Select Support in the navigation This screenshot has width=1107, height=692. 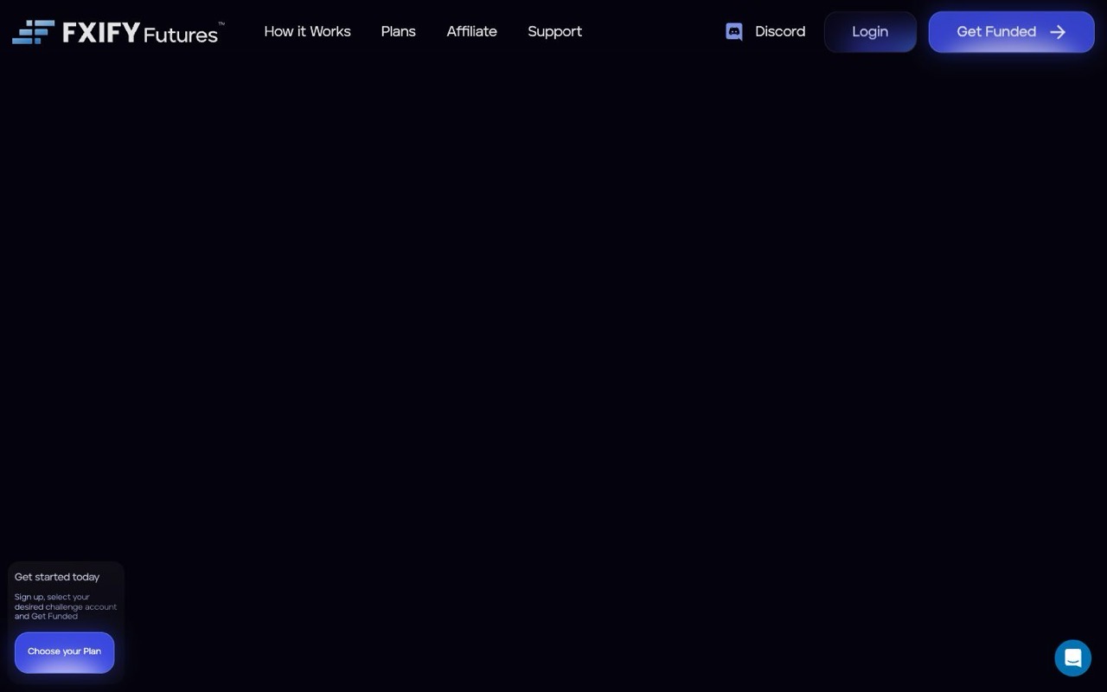(554, 32)
